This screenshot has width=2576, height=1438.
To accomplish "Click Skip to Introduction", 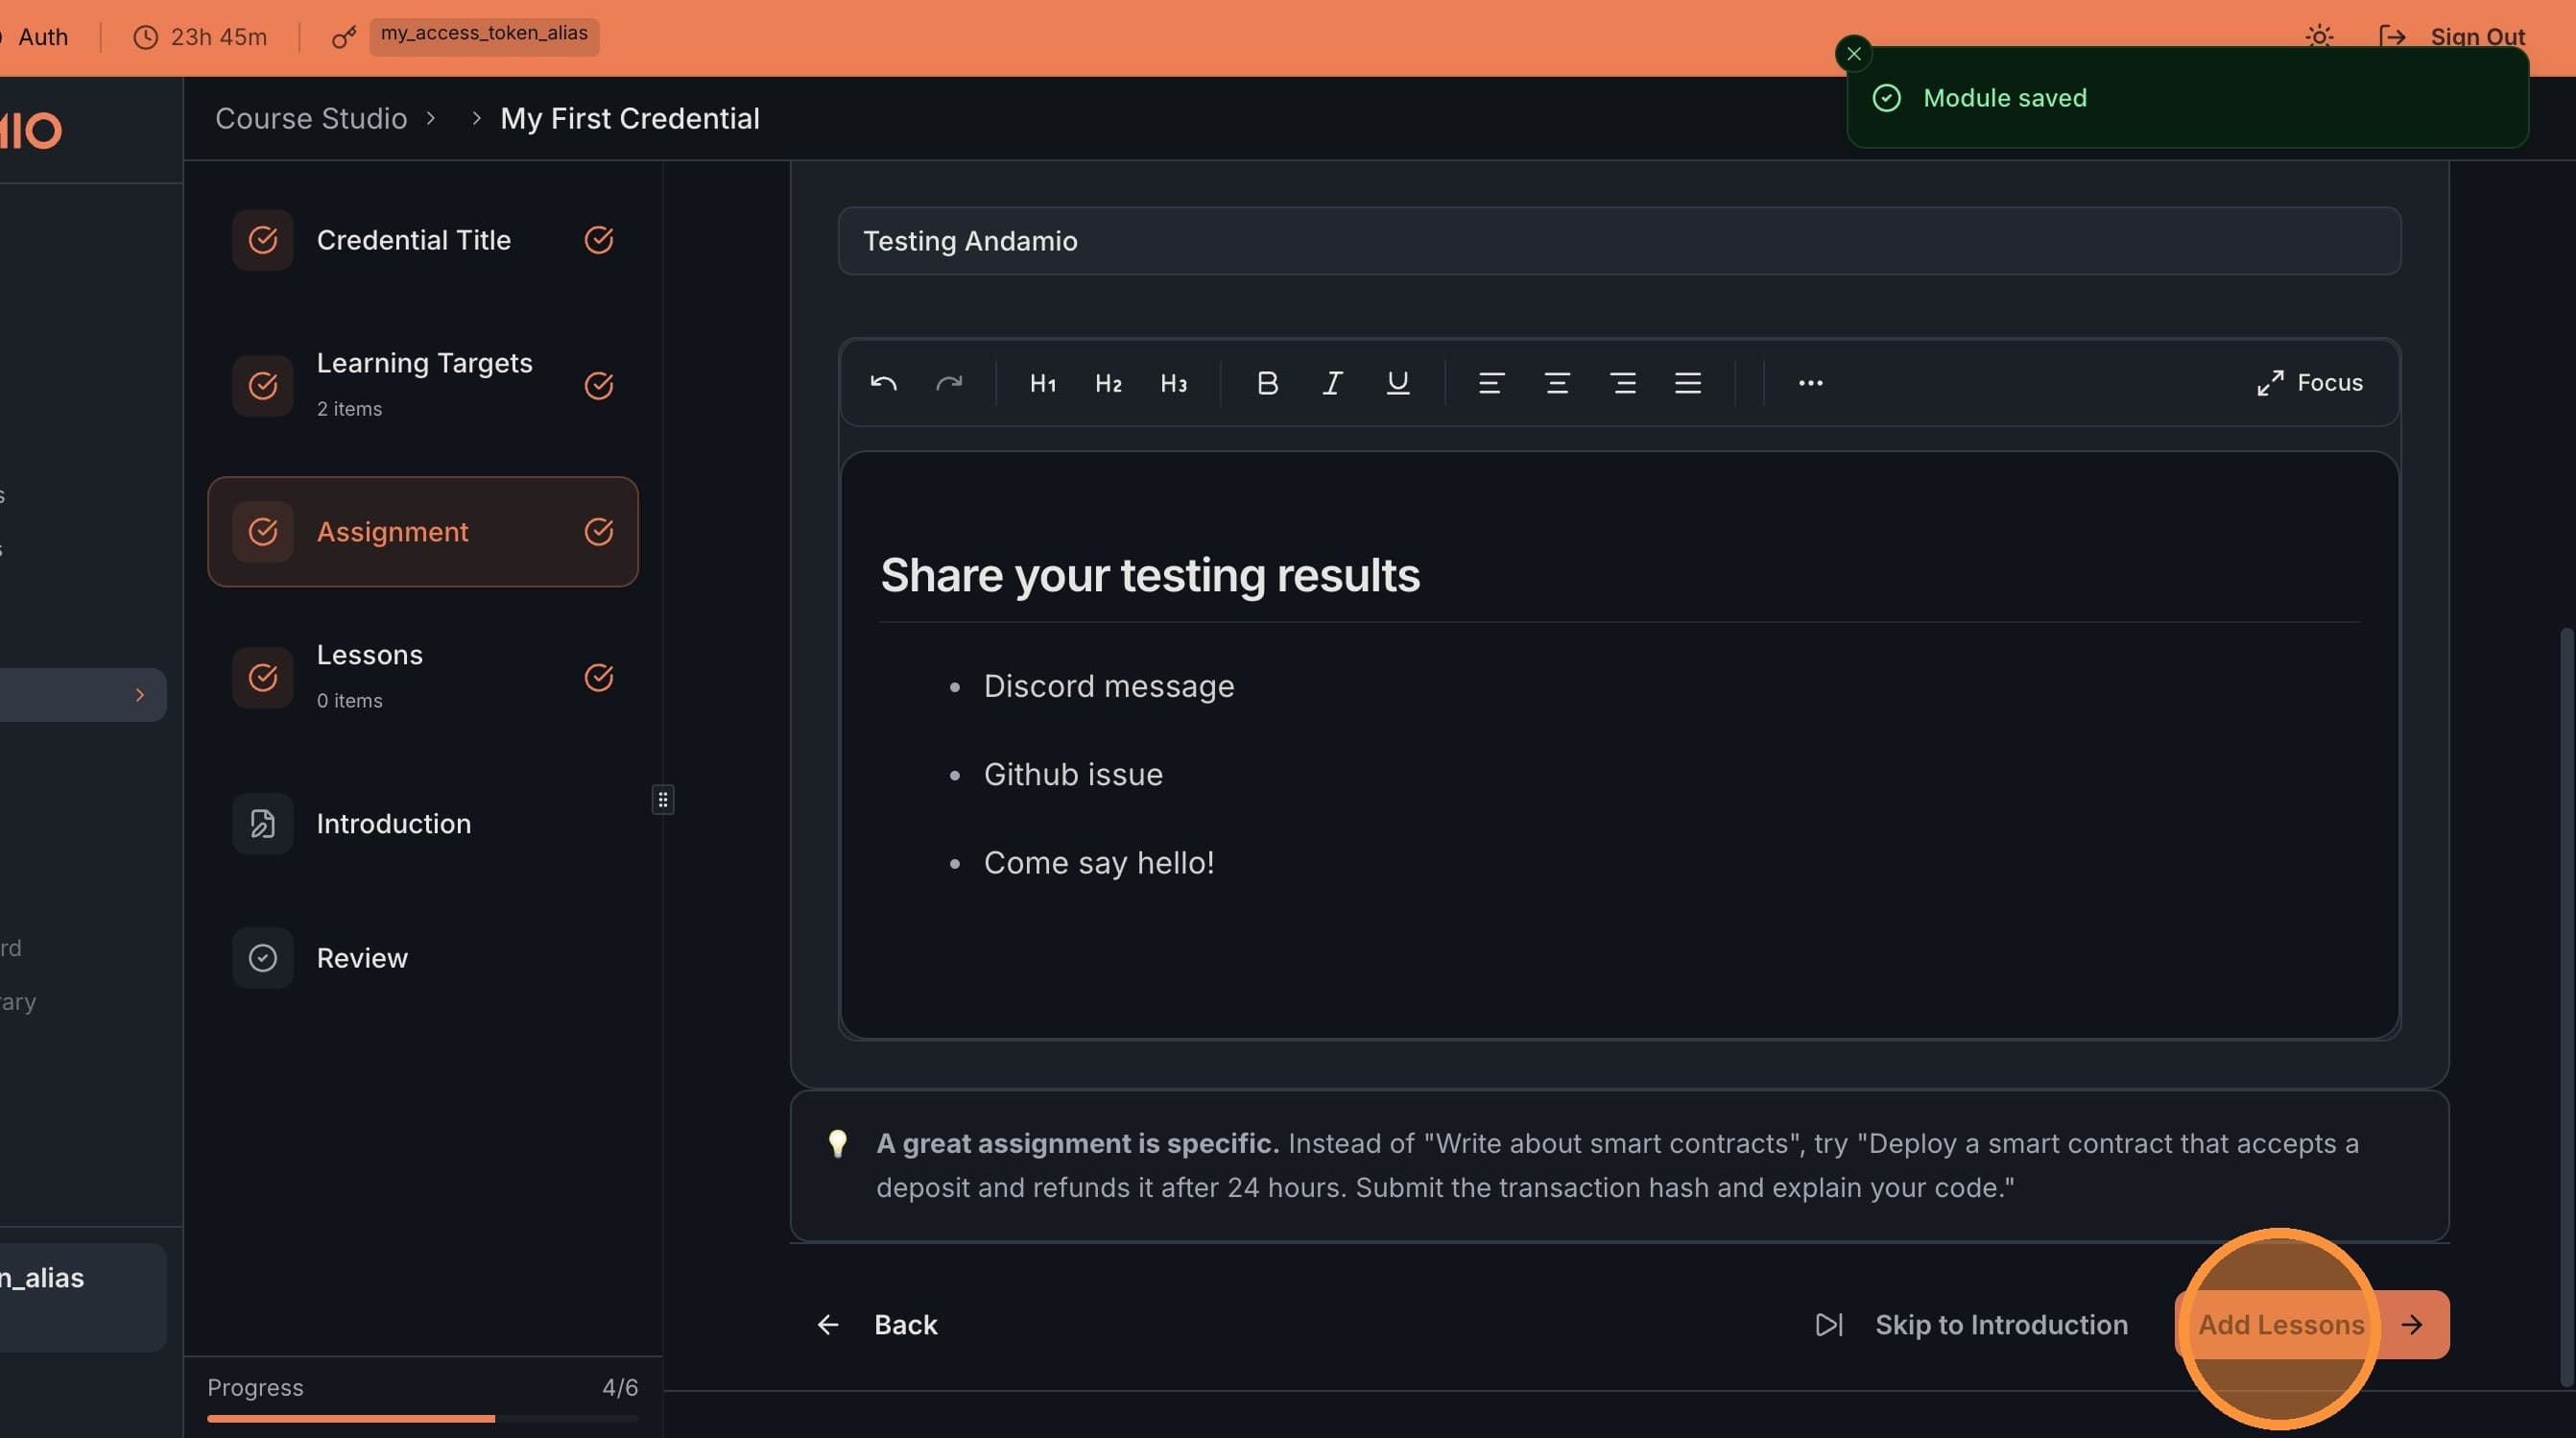I will click(2000, 1324).
